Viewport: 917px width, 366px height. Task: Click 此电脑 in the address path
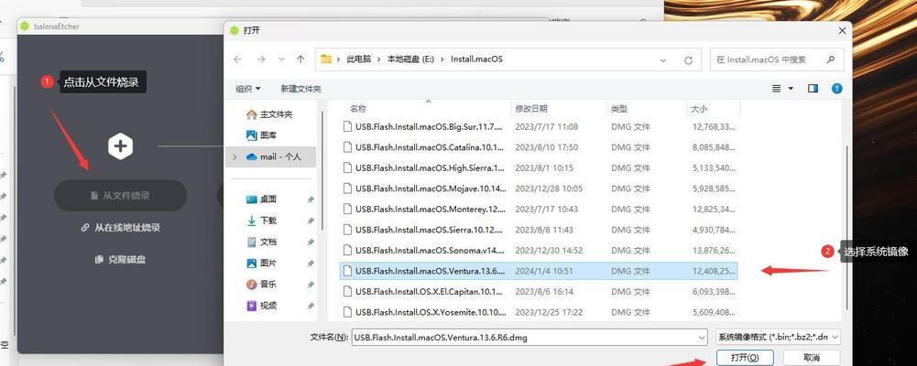point(358,59)
